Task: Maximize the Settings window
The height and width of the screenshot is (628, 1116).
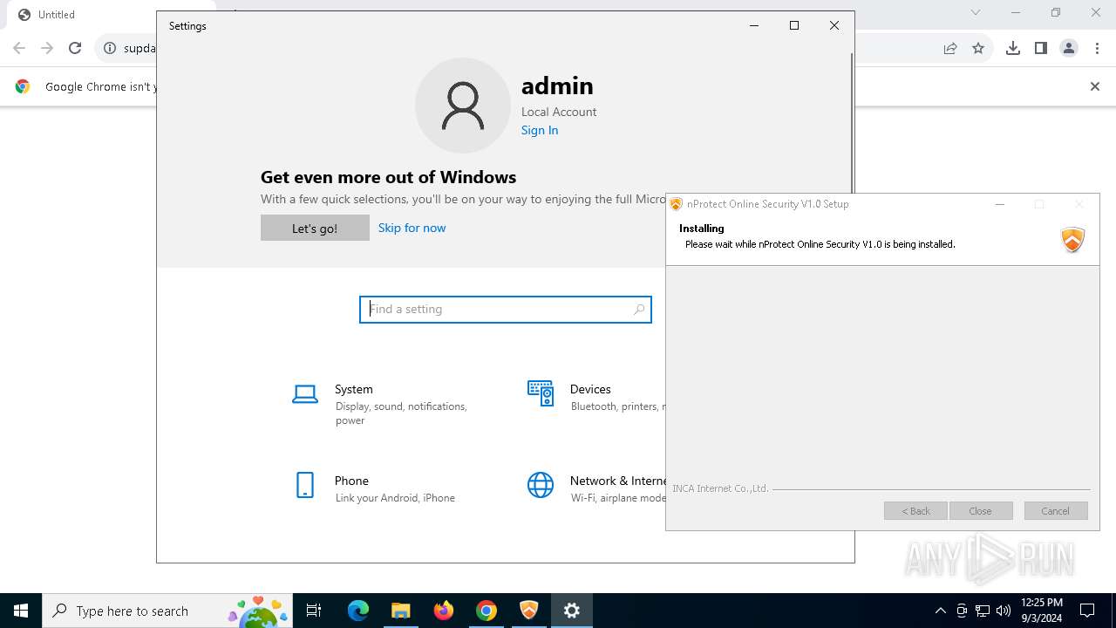Action: 794,25
